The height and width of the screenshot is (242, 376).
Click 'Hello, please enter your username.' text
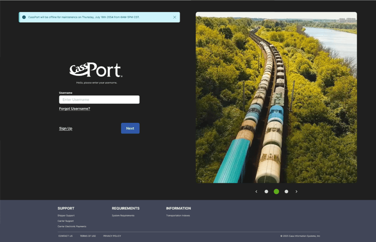click(x=97, y=82)
